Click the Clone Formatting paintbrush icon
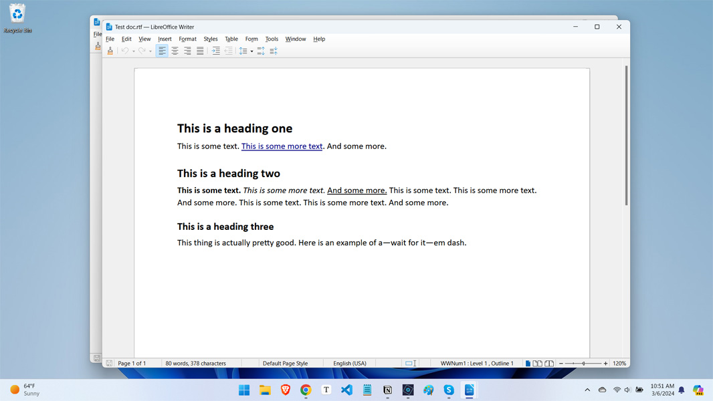The image size is (713, 401). [x=110, y=51]
